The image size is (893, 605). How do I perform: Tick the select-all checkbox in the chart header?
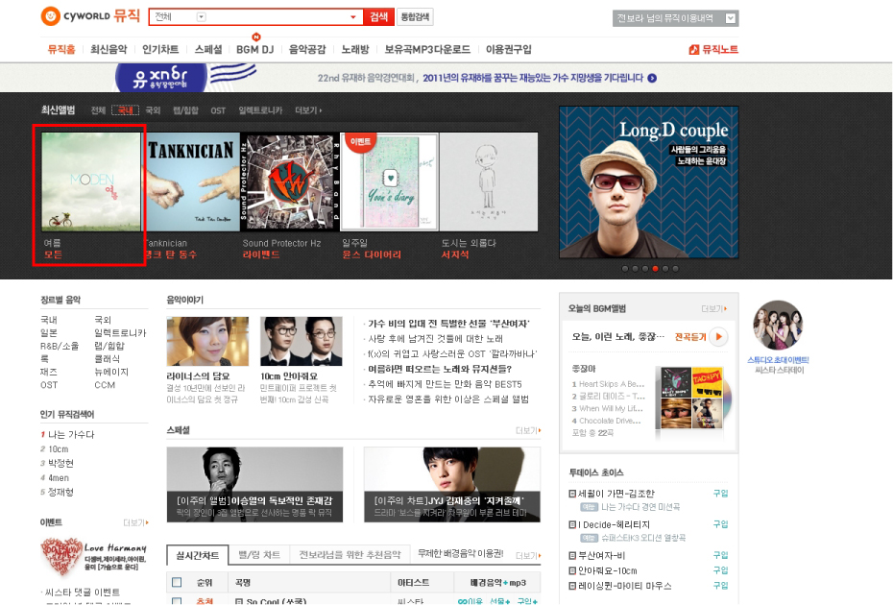(177, 582)
